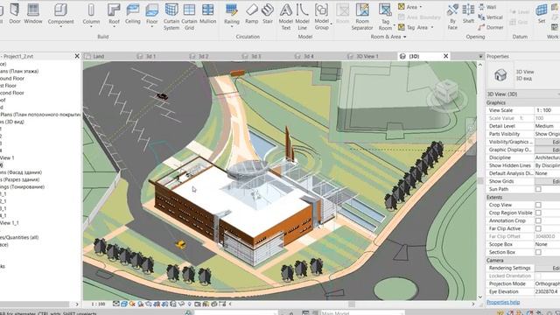560x315 pixels.
Task: Click Temporary Hide/Isolate glasses icon
Action: [x=181, y=304]
